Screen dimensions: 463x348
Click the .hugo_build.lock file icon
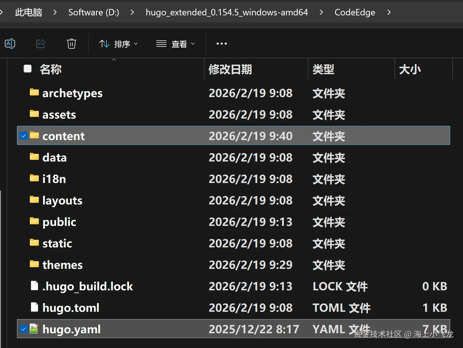(34, 286)
